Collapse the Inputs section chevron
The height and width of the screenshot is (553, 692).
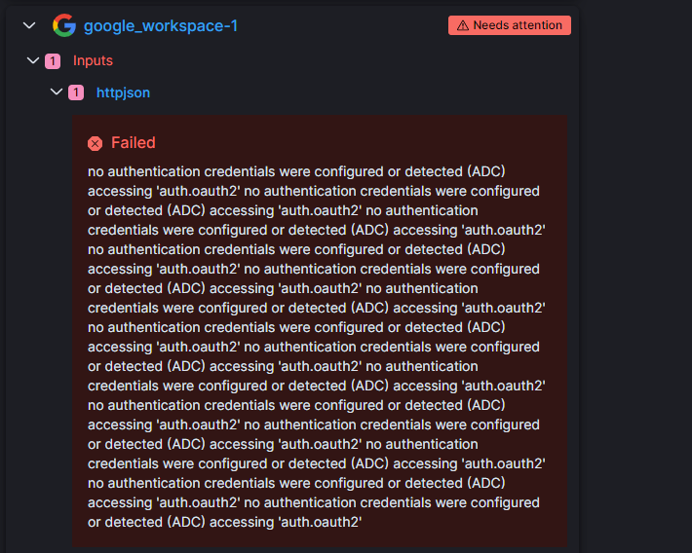point(33,60)
